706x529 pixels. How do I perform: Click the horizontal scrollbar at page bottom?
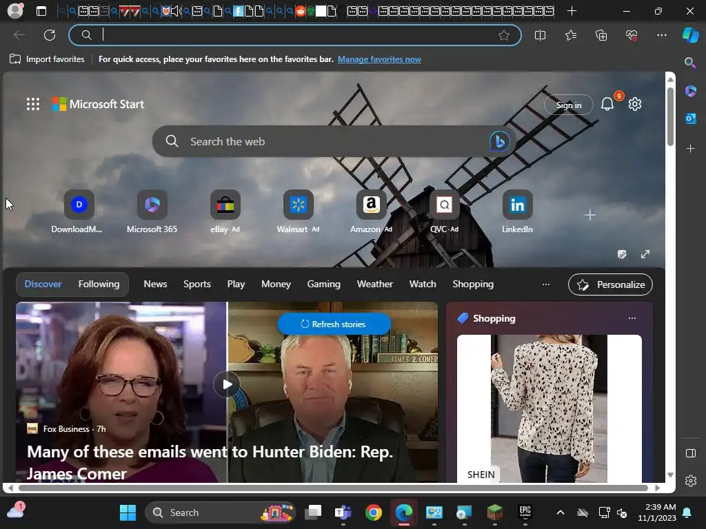click(x=333, y=488)
